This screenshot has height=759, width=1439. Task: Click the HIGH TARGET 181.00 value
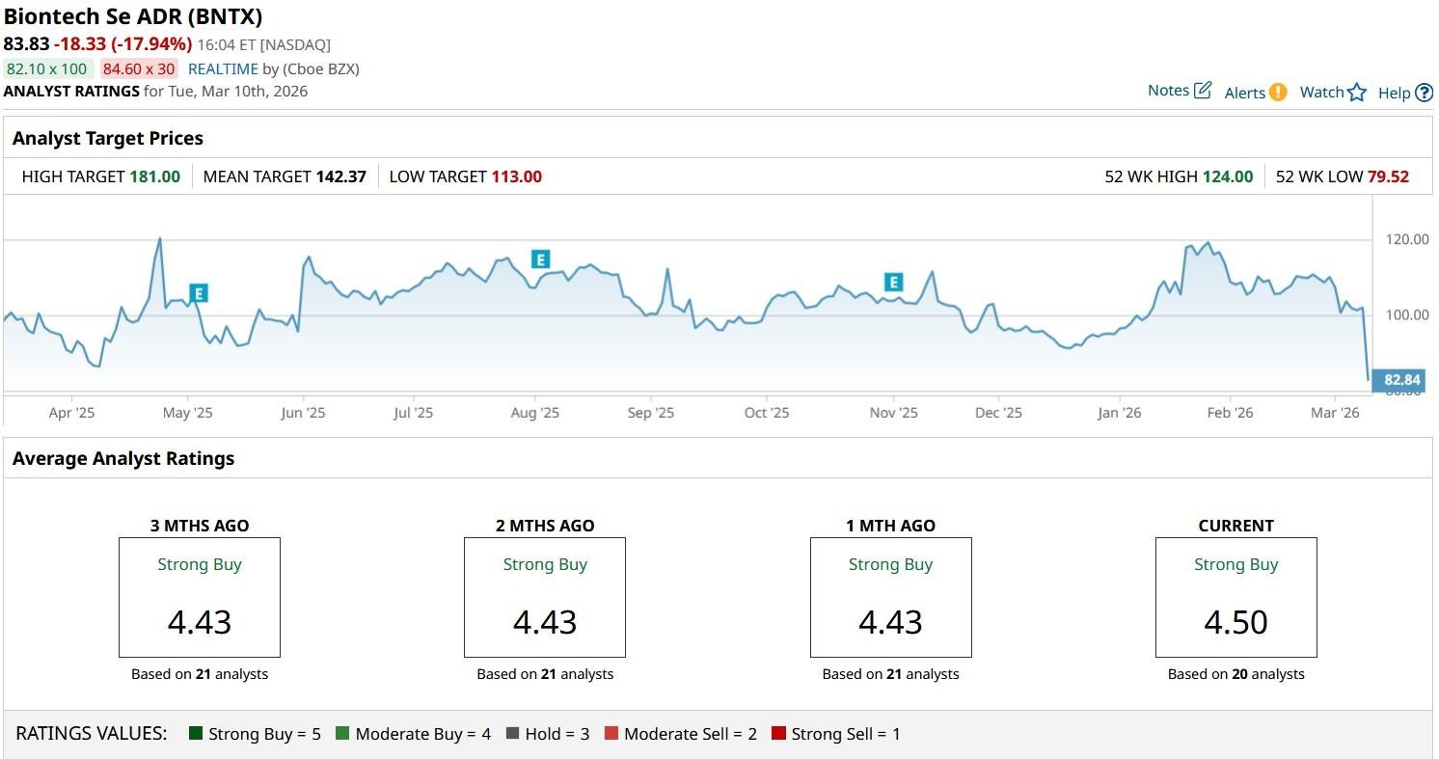154,176
